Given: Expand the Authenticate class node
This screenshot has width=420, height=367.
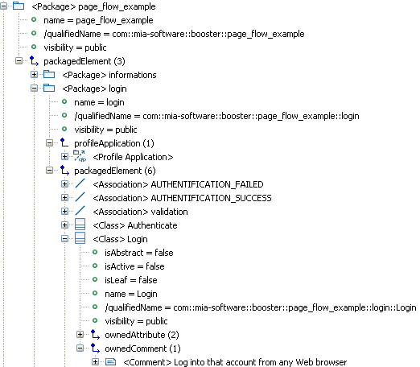Looking at the screenshot, I should click(64, 225).
